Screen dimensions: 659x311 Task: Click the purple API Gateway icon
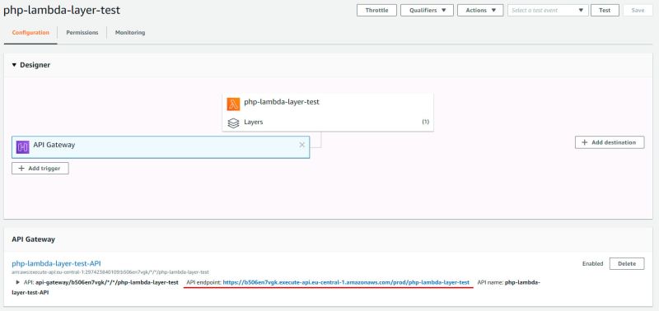[23, 147]
